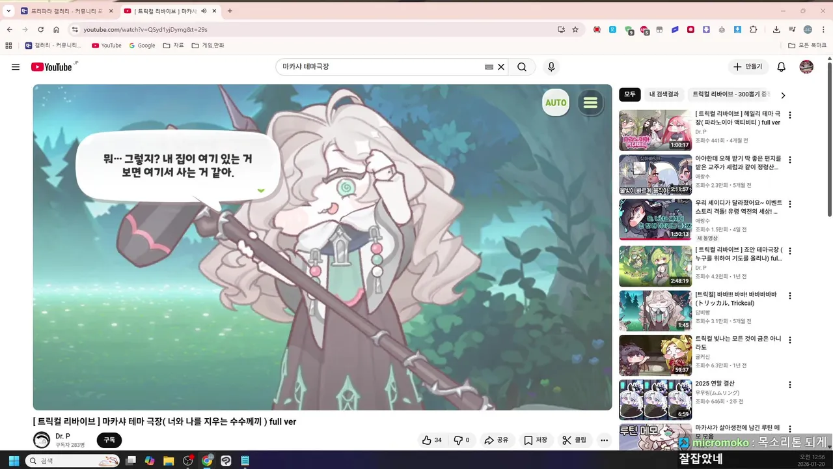The height and width of the screenshot is (469, 833).
Task: Open more actions menu below the video
Action: point(605,440)
